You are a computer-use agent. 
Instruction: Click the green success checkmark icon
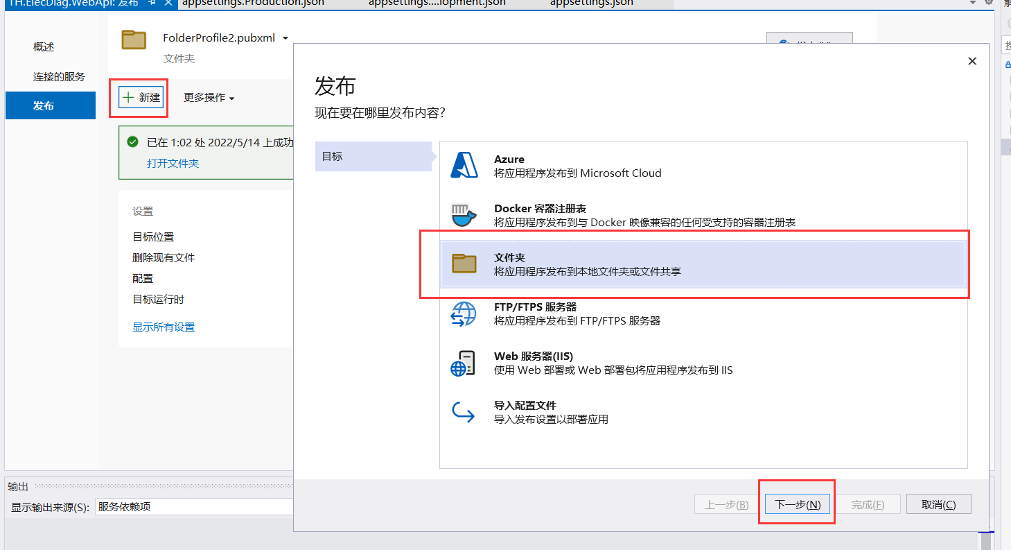coord(132,142)
